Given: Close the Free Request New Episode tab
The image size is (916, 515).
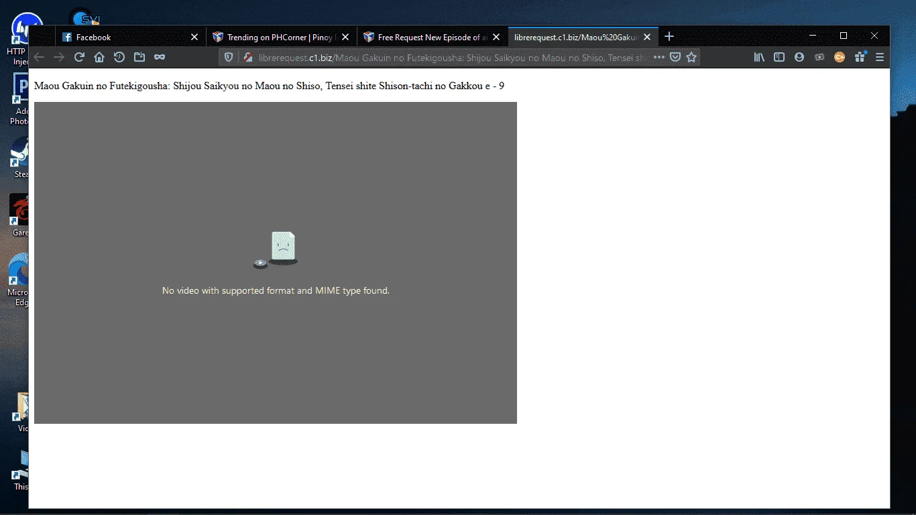Looking at the screenshot, I should [496, 38].
